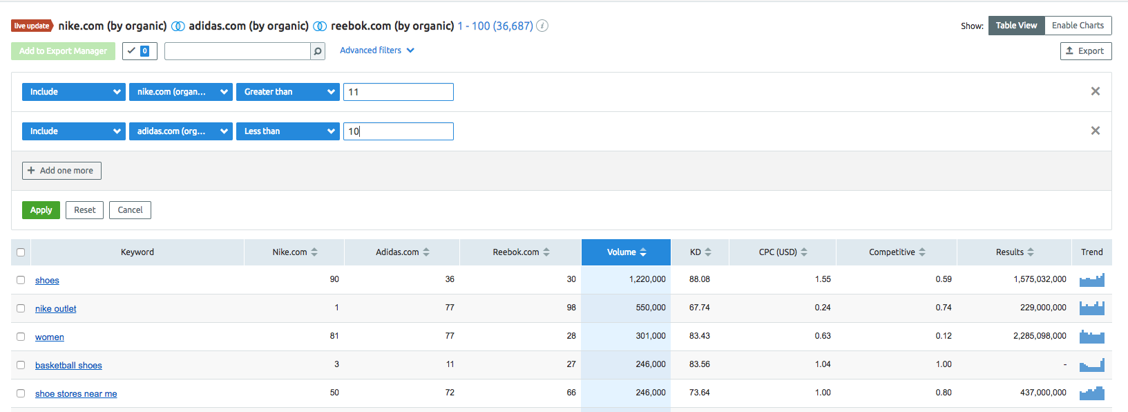Click the selected-items counter checkmark button
Screen dimensions: 1128x412
click(x=140, y=51)
